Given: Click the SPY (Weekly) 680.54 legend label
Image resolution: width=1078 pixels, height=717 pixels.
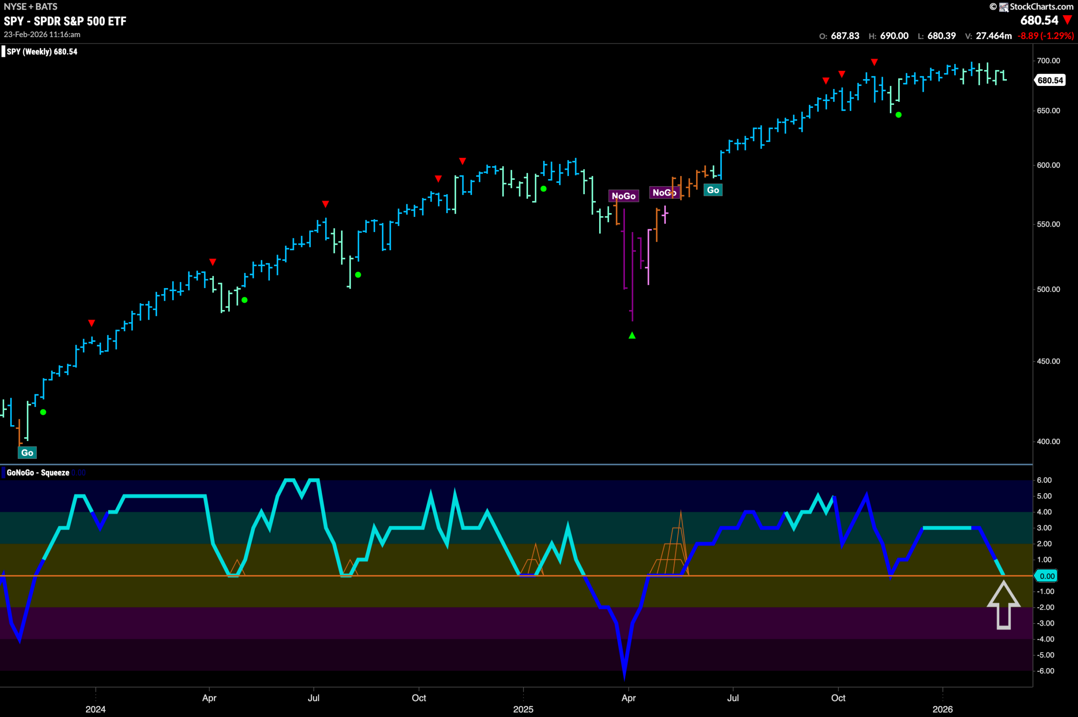Looking at the screenshot, I should [x=42, y=52].
